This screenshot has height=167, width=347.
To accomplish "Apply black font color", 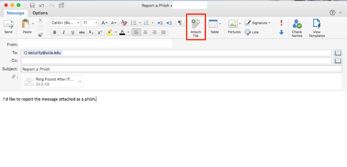I will point(122,32).
